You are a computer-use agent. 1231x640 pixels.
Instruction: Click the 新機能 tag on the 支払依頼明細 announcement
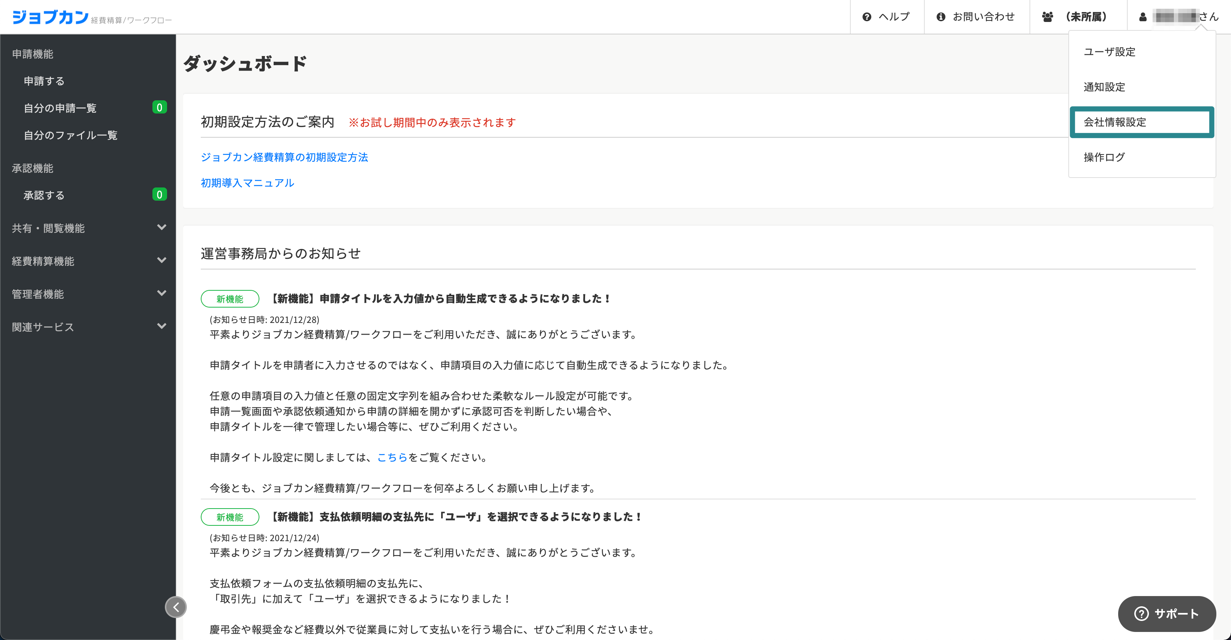click(230, 517)
